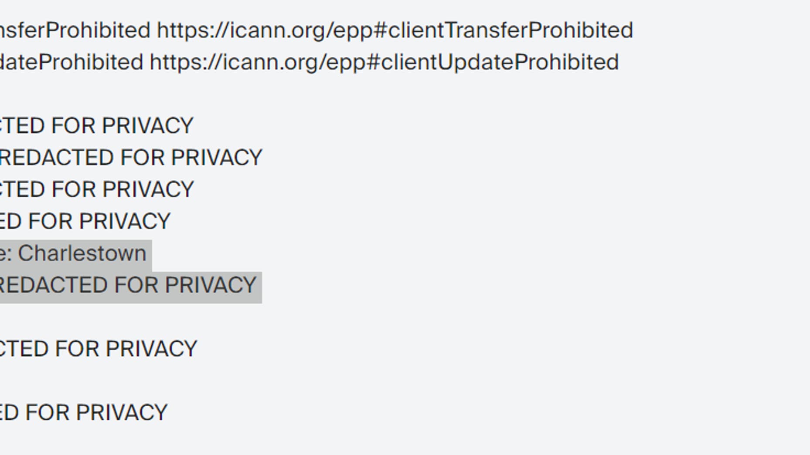The width and height of the screenshot is (810, 455).
Task: Click the truncated "nsferProhibited" status text
Action: coord(75,30)
